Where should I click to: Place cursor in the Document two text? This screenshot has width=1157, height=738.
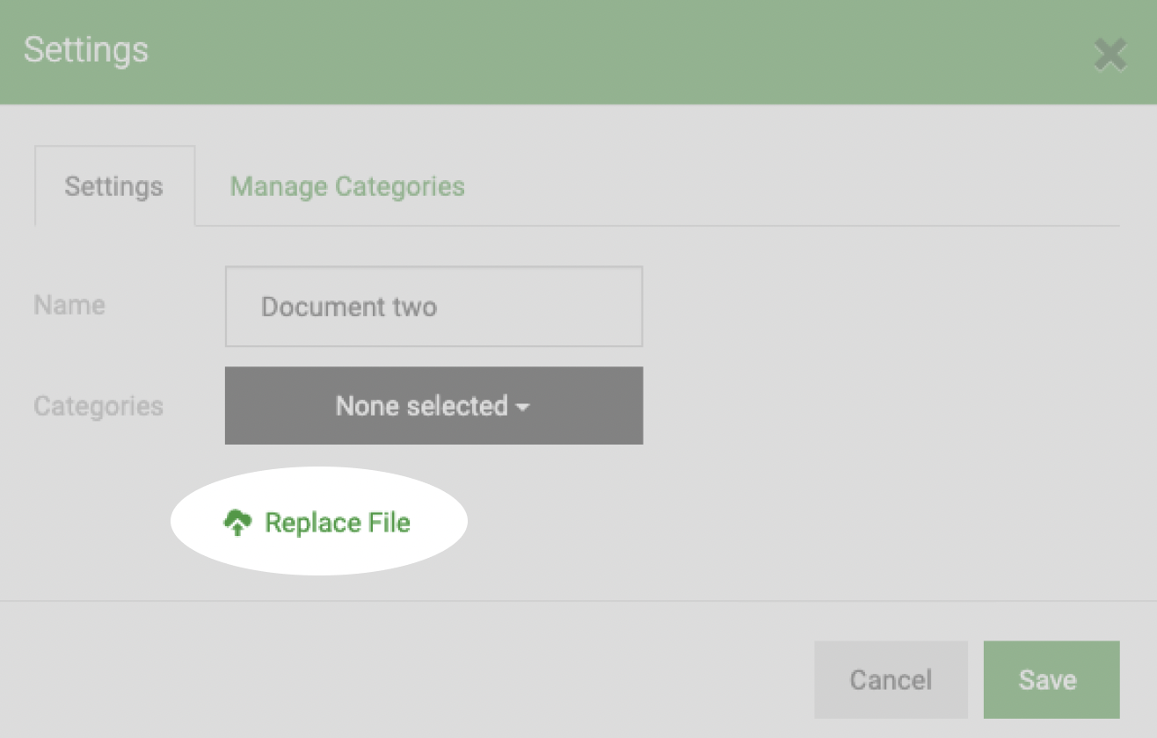349,307
